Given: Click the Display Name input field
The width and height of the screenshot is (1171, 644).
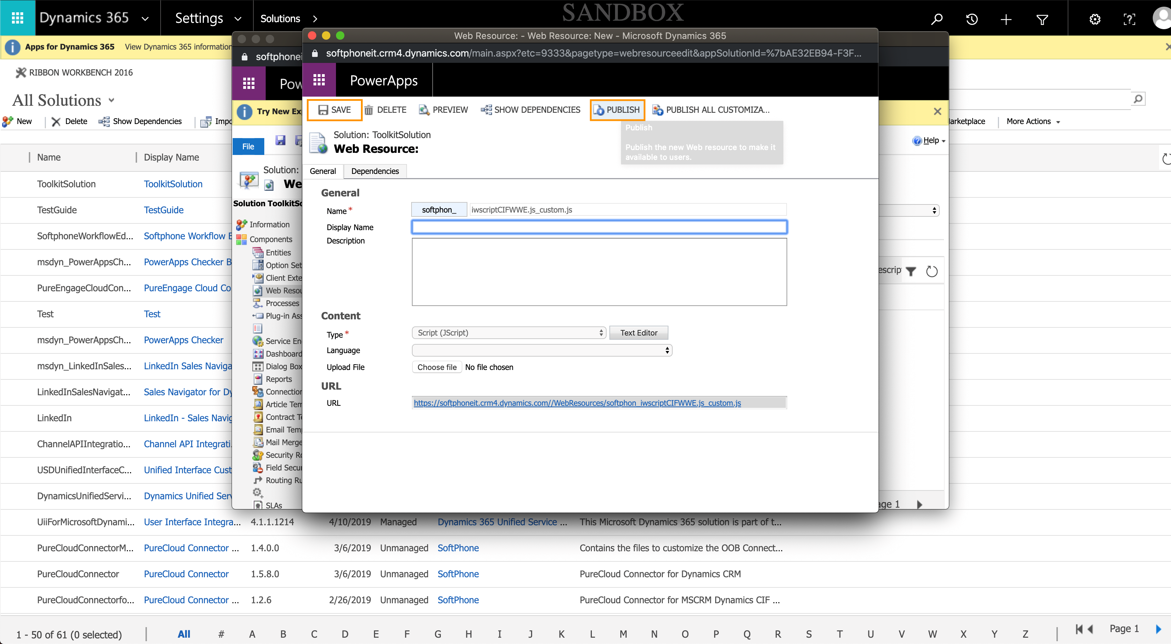Looking at the screenshot, I should tap(599, 227).
